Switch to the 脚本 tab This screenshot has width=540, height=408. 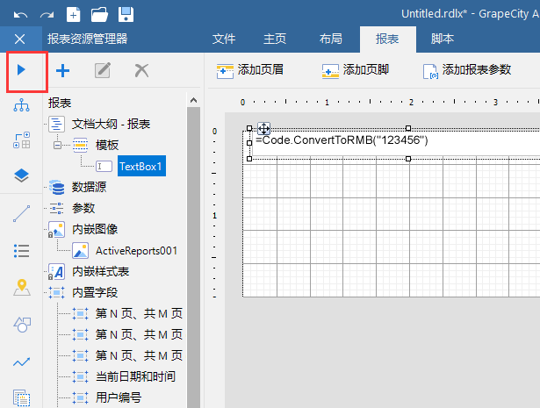point(443,39)
